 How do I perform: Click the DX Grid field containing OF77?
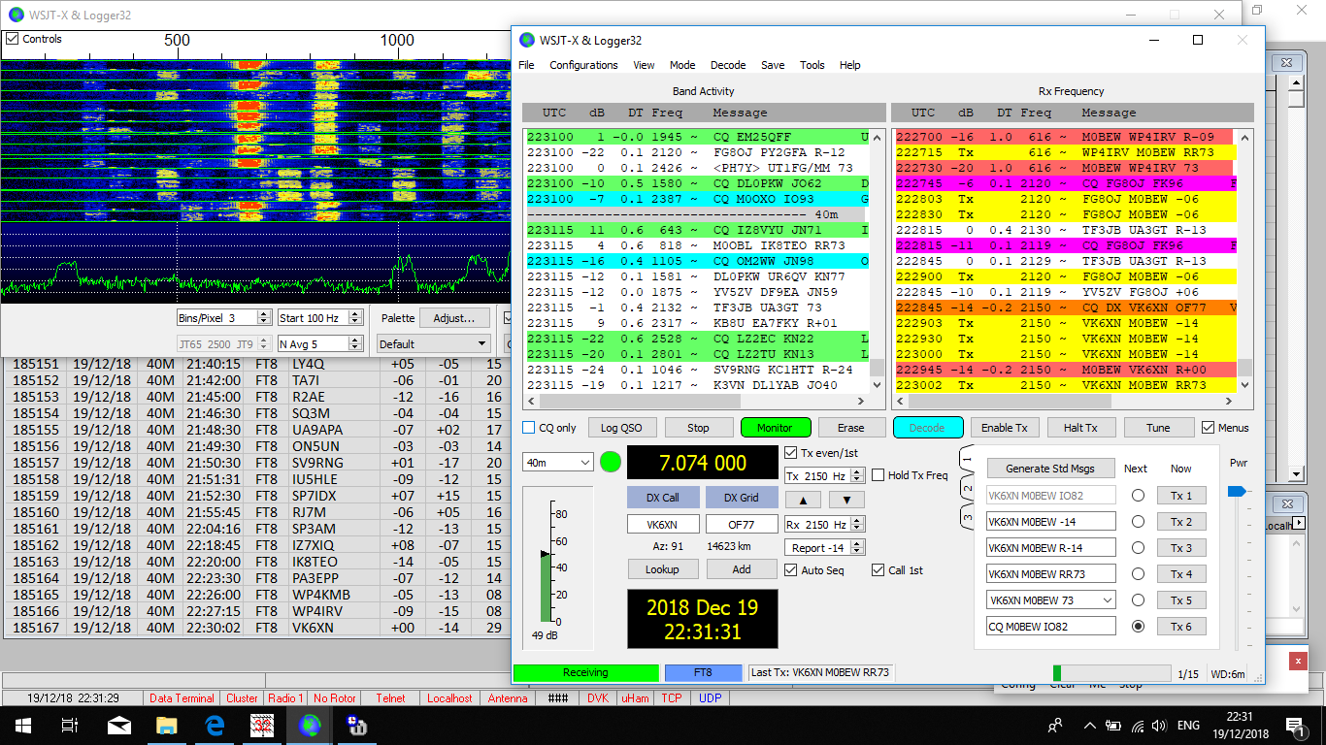742,524
